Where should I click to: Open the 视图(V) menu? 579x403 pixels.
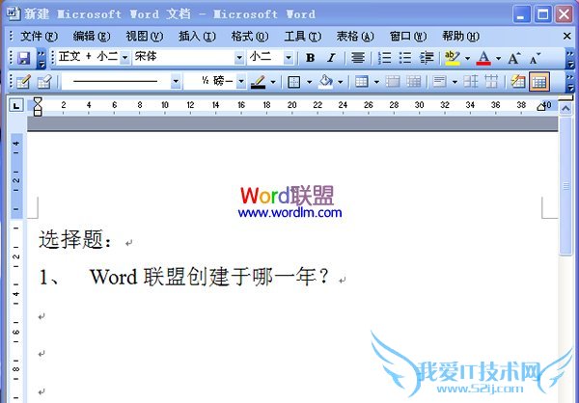(145, 37)
